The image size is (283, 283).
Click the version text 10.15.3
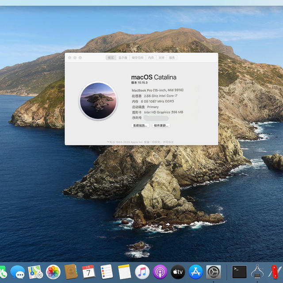(x=142, y=83)
